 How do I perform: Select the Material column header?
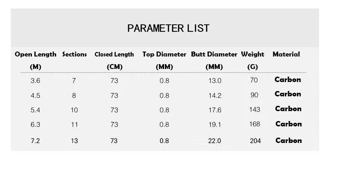click(286, 54)
